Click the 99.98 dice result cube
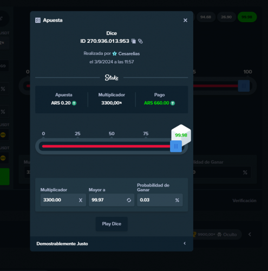Screen dimensions: 268x271 point(181,135)
